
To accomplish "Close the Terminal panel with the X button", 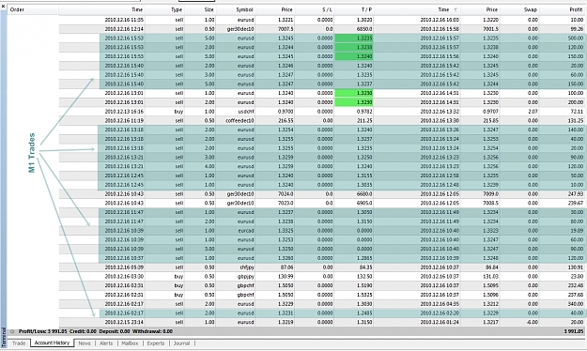I will pos(3,6).
